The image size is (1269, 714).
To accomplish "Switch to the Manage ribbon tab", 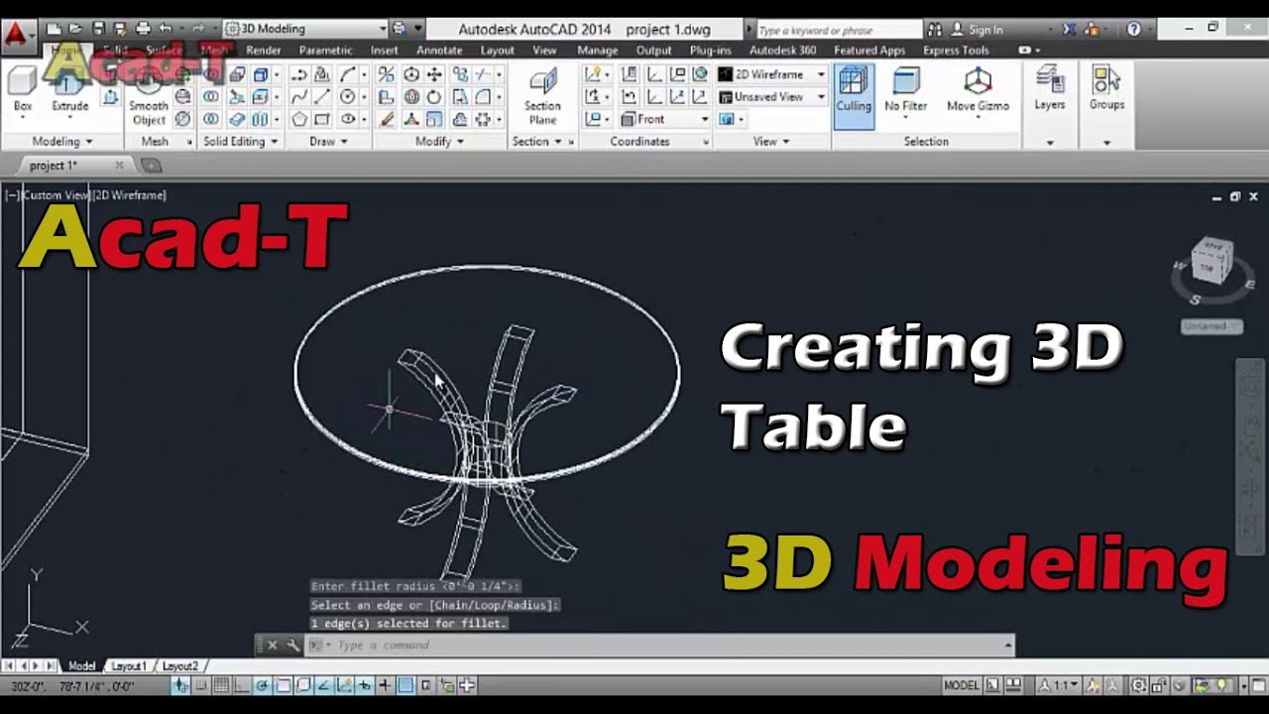I will pos(597,51).
